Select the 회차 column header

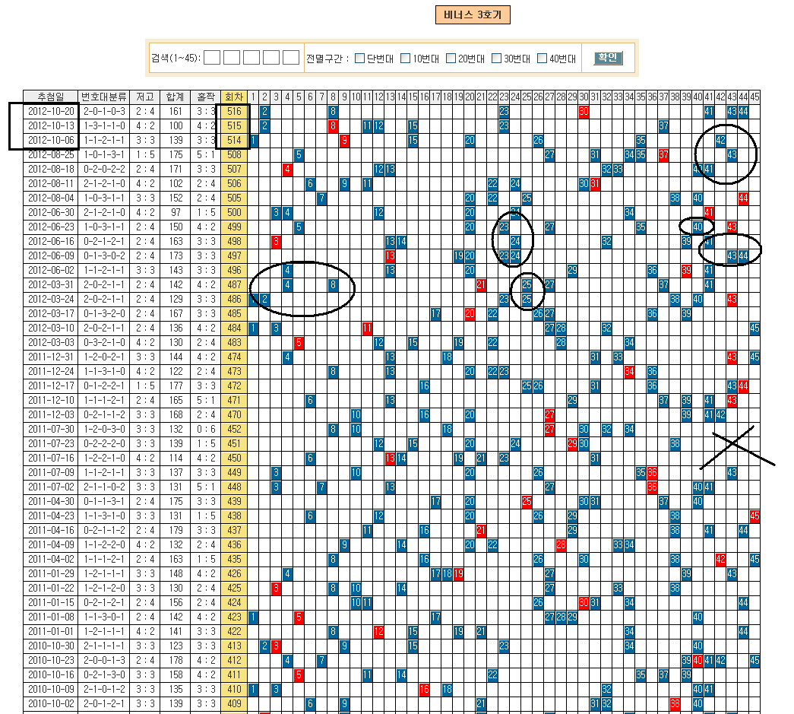click(x=234, y=97)
